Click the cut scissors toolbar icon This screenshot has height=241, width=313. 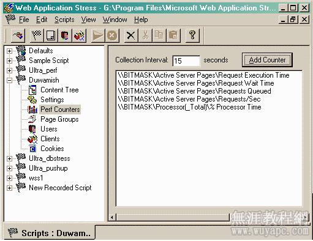click(x=145, y=35)
